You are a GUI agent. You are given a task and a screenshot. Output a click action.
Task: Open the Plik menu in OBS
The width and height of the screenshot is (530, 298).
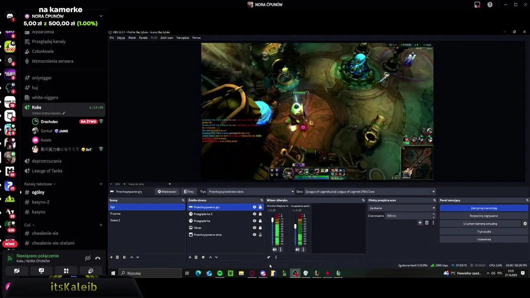pos(111,38)
